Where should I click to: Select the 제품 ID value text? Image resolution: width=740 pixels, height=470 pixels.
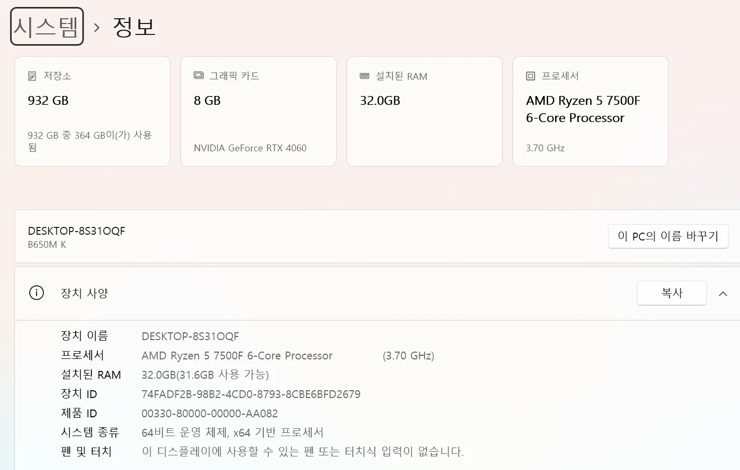pyautogui.click(x=210, y=414)
